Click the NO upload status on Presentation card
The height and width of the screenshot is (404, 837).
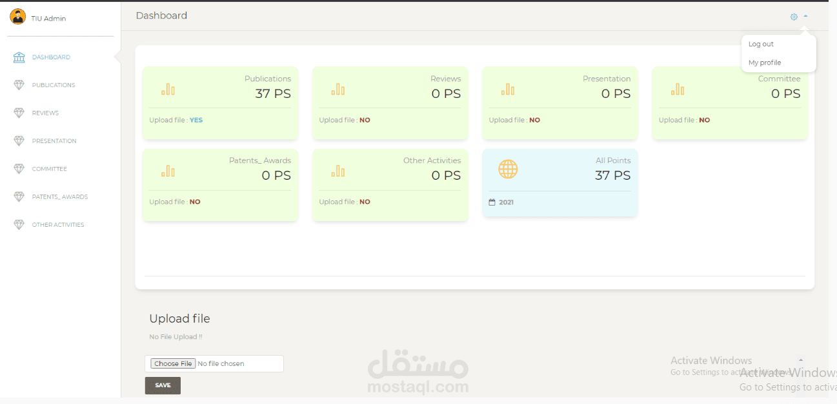click(534, 120)
